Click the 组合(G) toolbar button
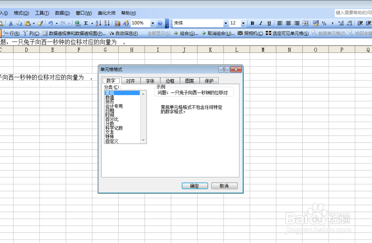Viewport: 372px width, 243px height. [x=186, y=33]
